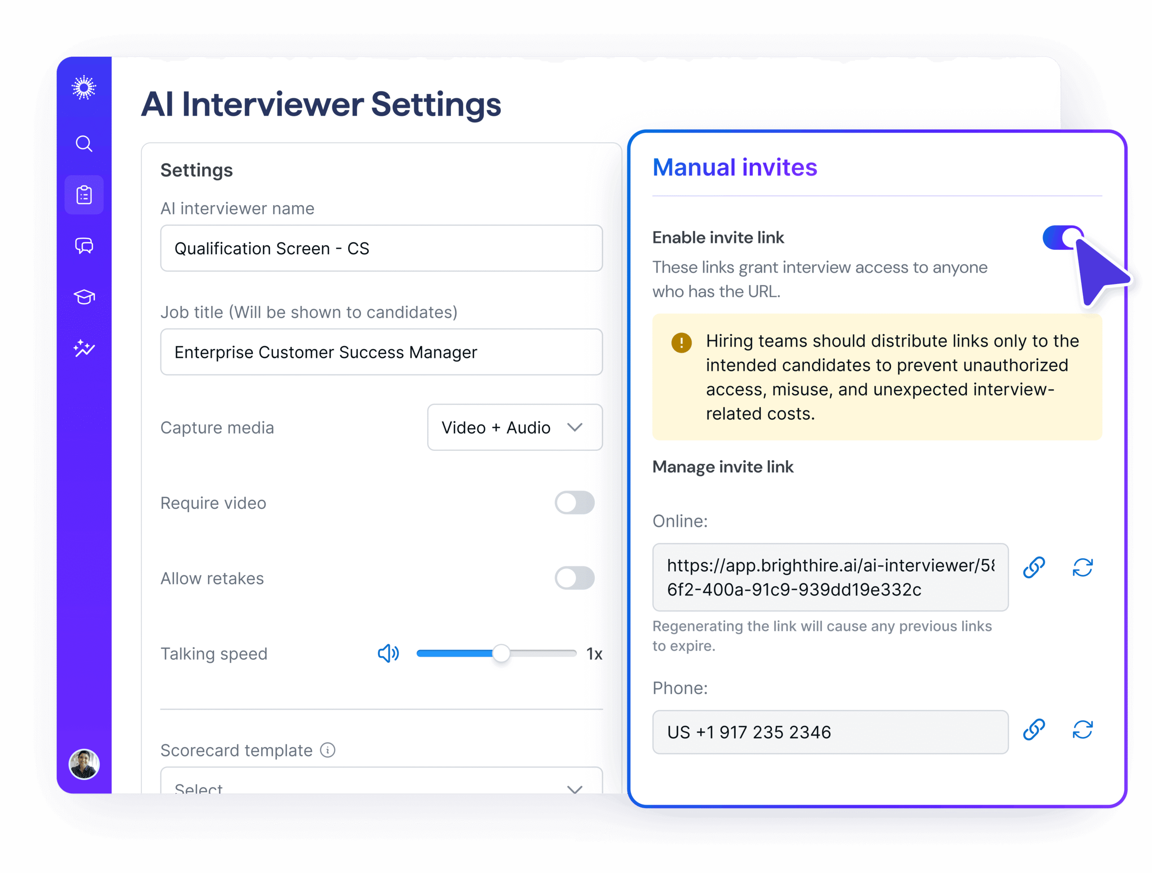Viewport: 1152px width, 873px height.
Task: Open search from the sidebar magnifier icon
Action: point(84,143)
